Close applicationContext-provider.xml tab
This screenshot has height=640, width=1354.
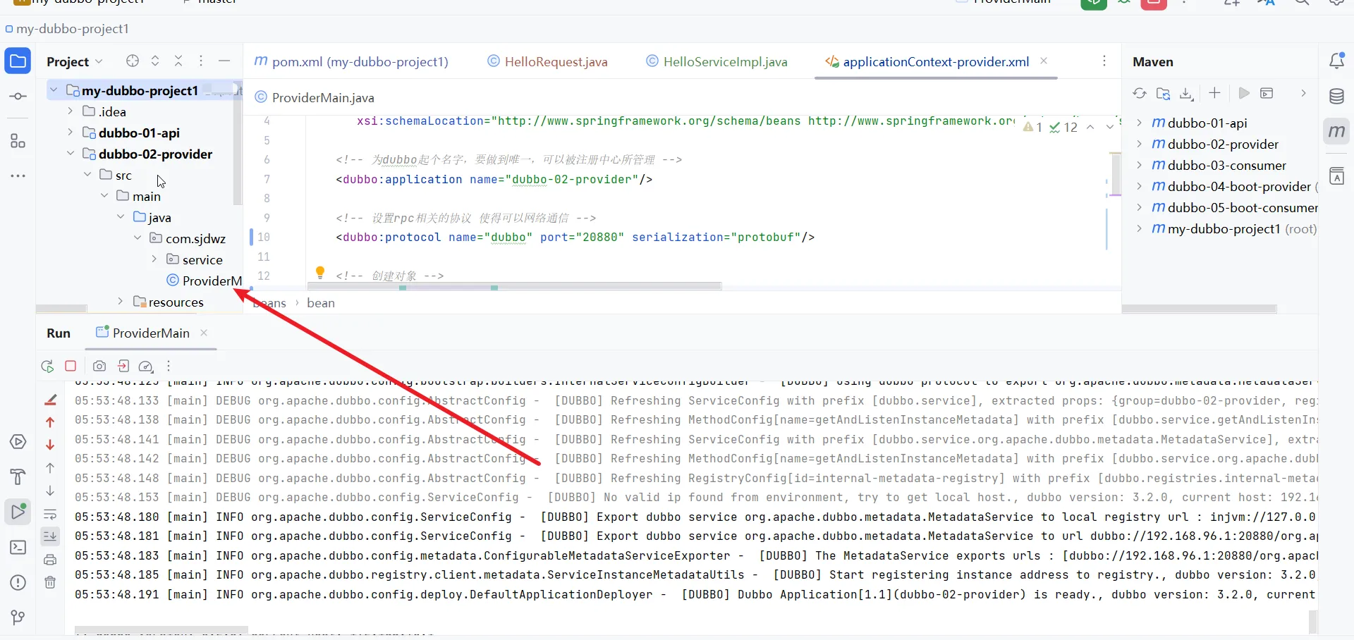[x=1044, y=61]
